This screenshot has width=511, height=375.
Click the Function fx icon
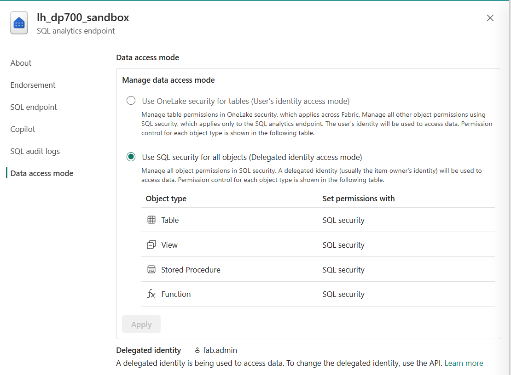click(151, 294)
